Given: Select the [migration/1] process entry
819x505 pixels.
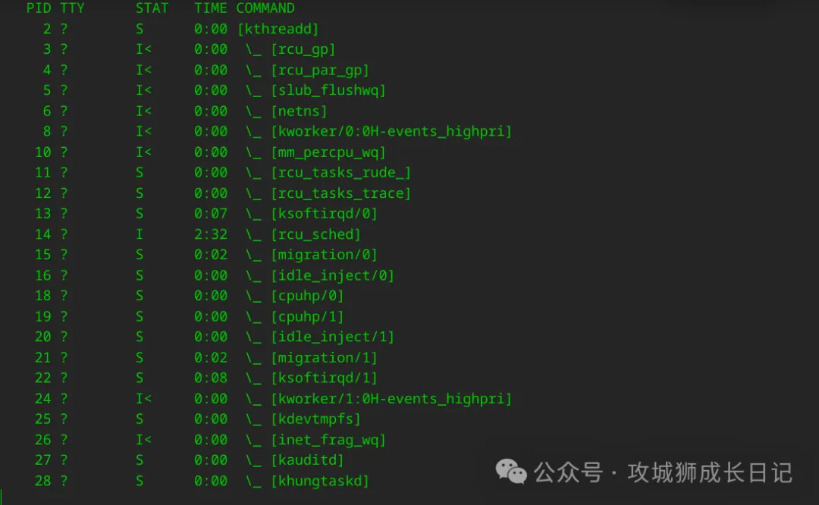Looking at the screenshot, I should point(324,357).
